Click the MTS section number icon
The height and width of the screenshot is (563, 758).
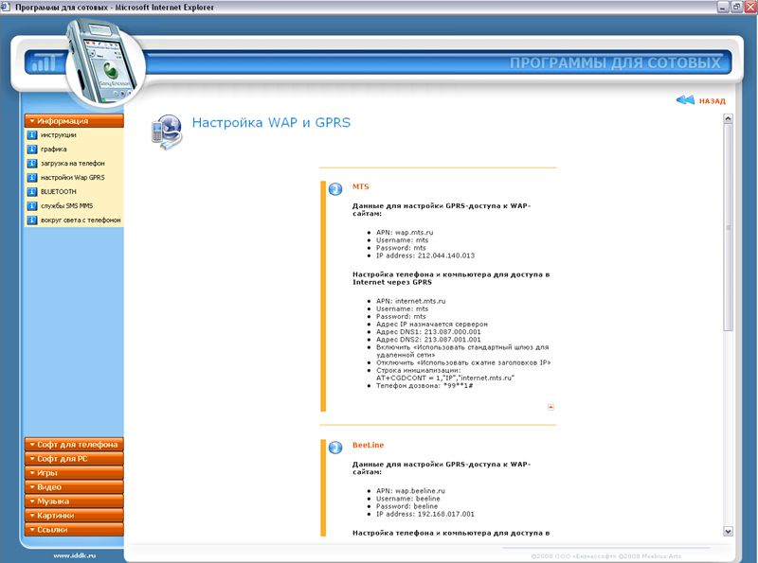click(x=334, y=189)
